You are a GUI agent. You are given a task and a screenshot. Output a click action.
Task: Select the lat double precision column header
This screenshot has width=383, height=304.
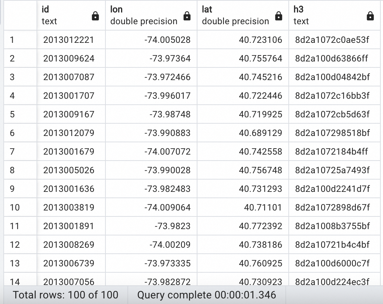point(243,15)
